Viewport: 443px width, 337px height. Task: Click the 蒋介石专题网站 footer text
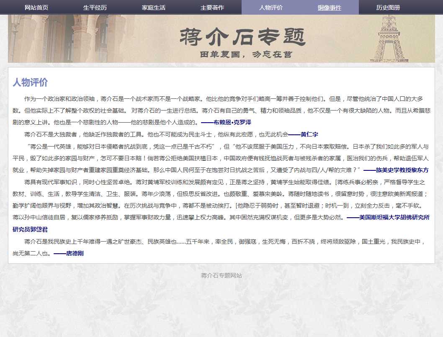221,275
